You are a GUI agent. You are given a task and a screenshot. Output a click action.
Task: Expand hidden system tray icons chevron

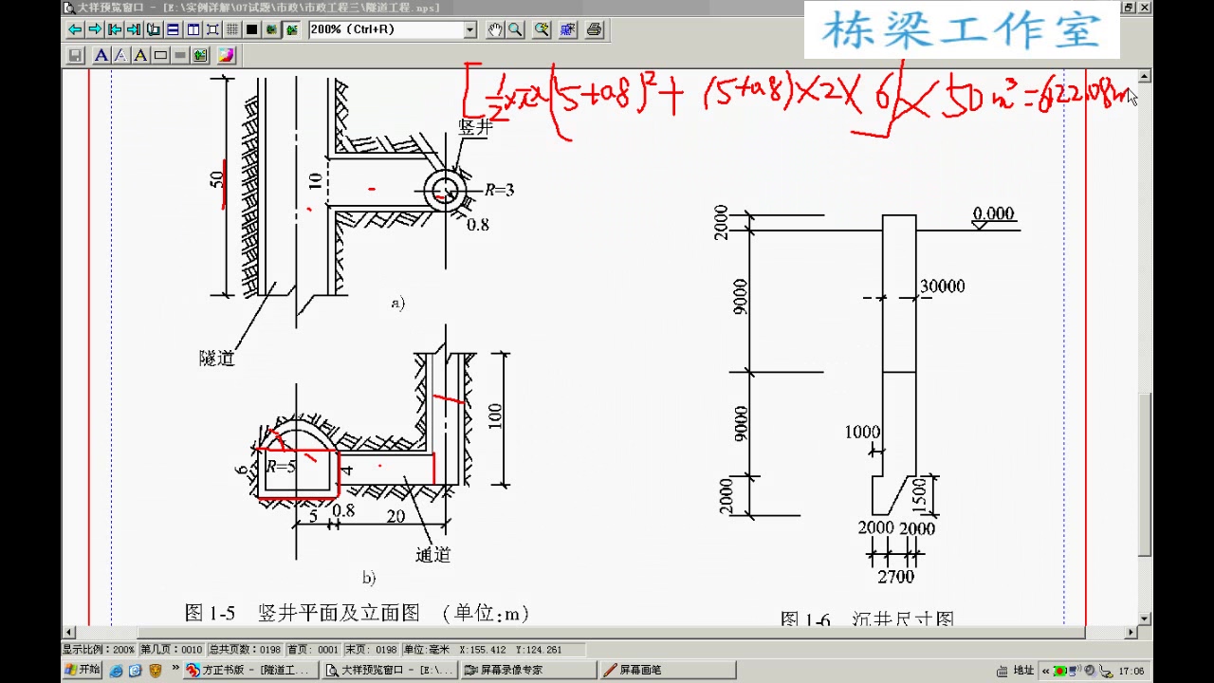(1045, 671)
